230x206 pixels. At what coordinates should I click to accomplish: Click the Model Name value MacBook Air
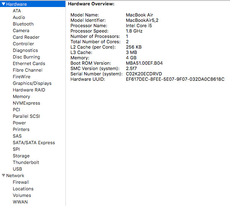point(139,15)
